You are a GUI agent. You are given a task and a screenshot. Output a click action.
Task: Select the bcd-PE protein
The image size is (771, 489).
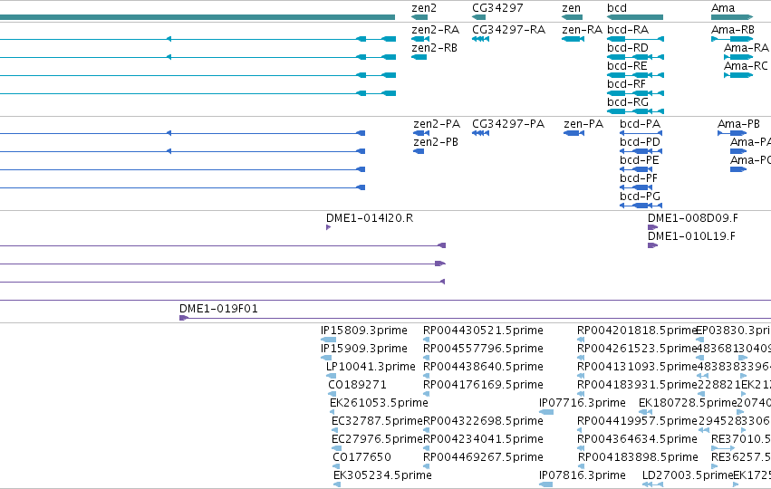point(636,169)
